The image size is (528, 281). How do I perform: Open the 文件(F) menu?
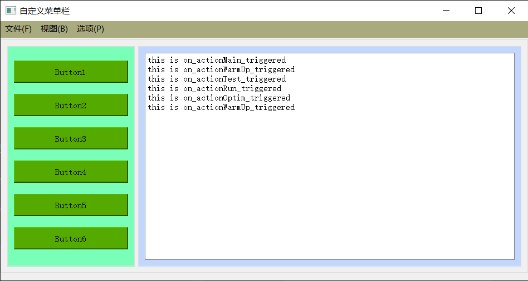pos(18,29)
